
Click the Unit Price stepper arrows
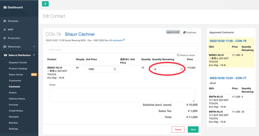(115, 69)
